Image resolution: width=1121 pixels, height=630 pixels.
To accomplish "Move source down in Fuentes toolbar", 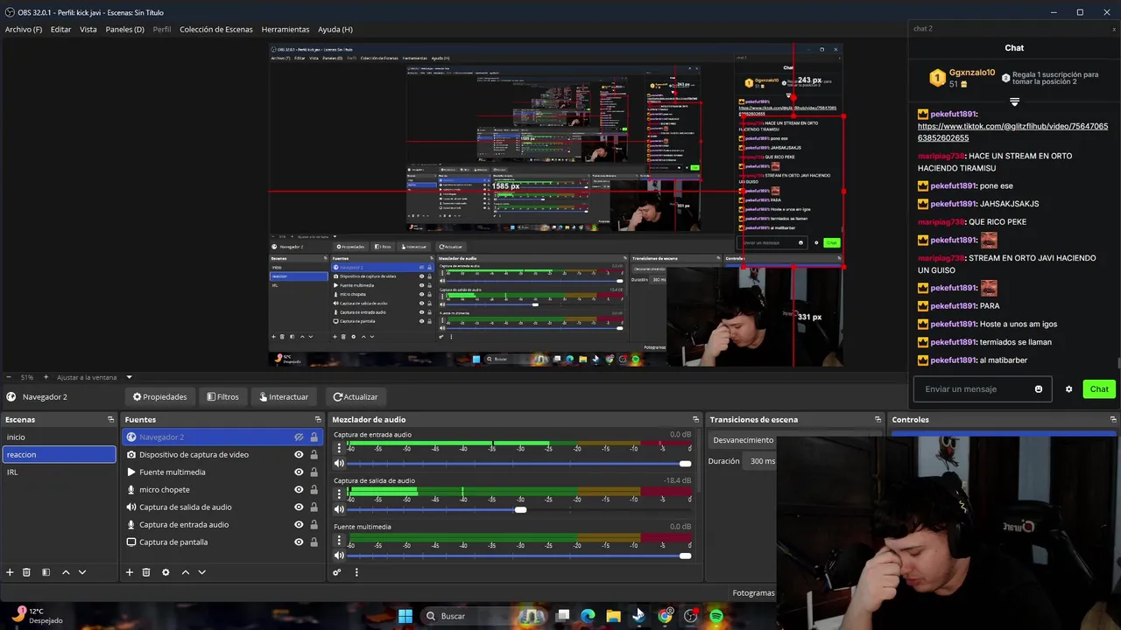I will [x=201, y=572].
